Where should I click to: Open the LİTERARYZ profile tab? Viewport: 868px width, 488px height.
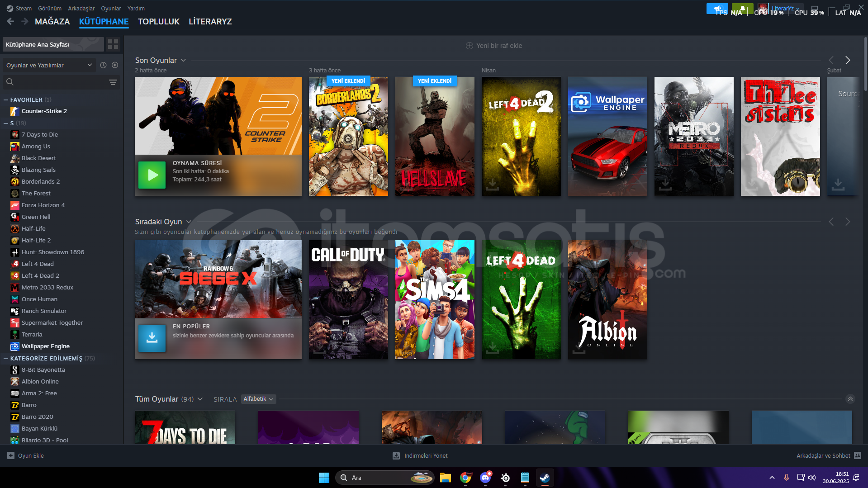(210, 21)
